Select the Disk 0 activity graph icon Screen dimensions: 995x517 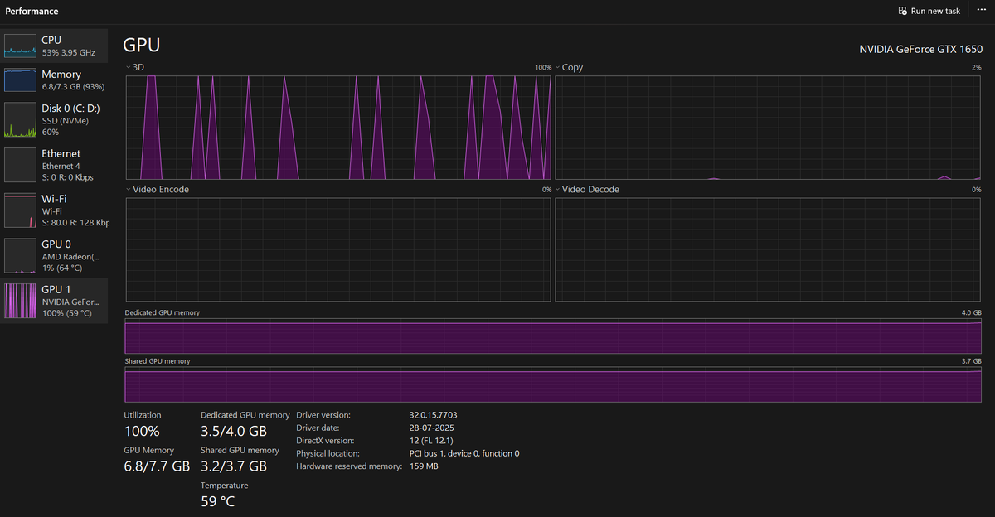pyautogui.click(x=21, y=120)
